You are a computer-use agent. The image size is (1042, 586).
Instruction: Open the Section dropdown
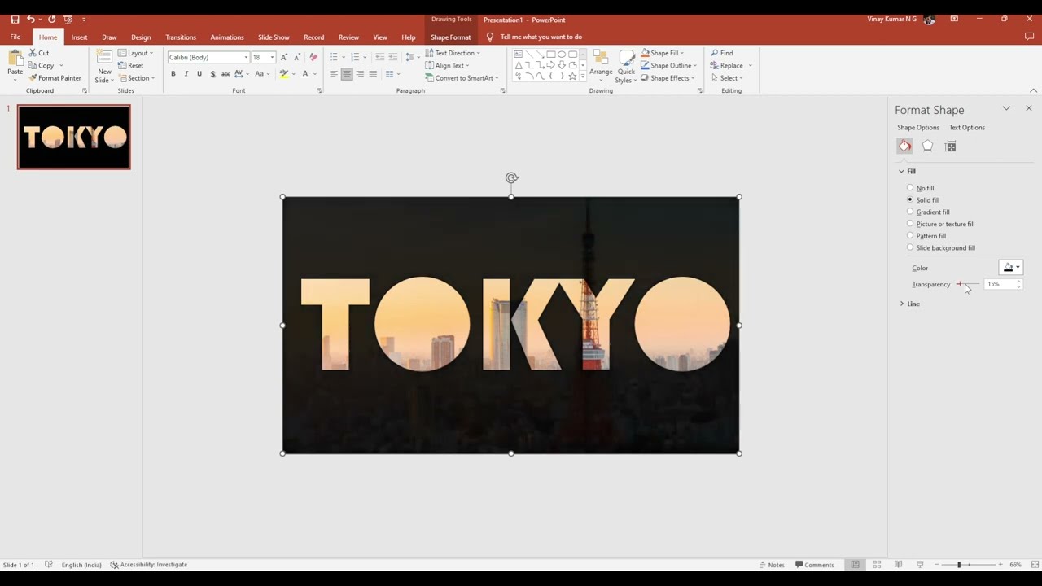135,78
